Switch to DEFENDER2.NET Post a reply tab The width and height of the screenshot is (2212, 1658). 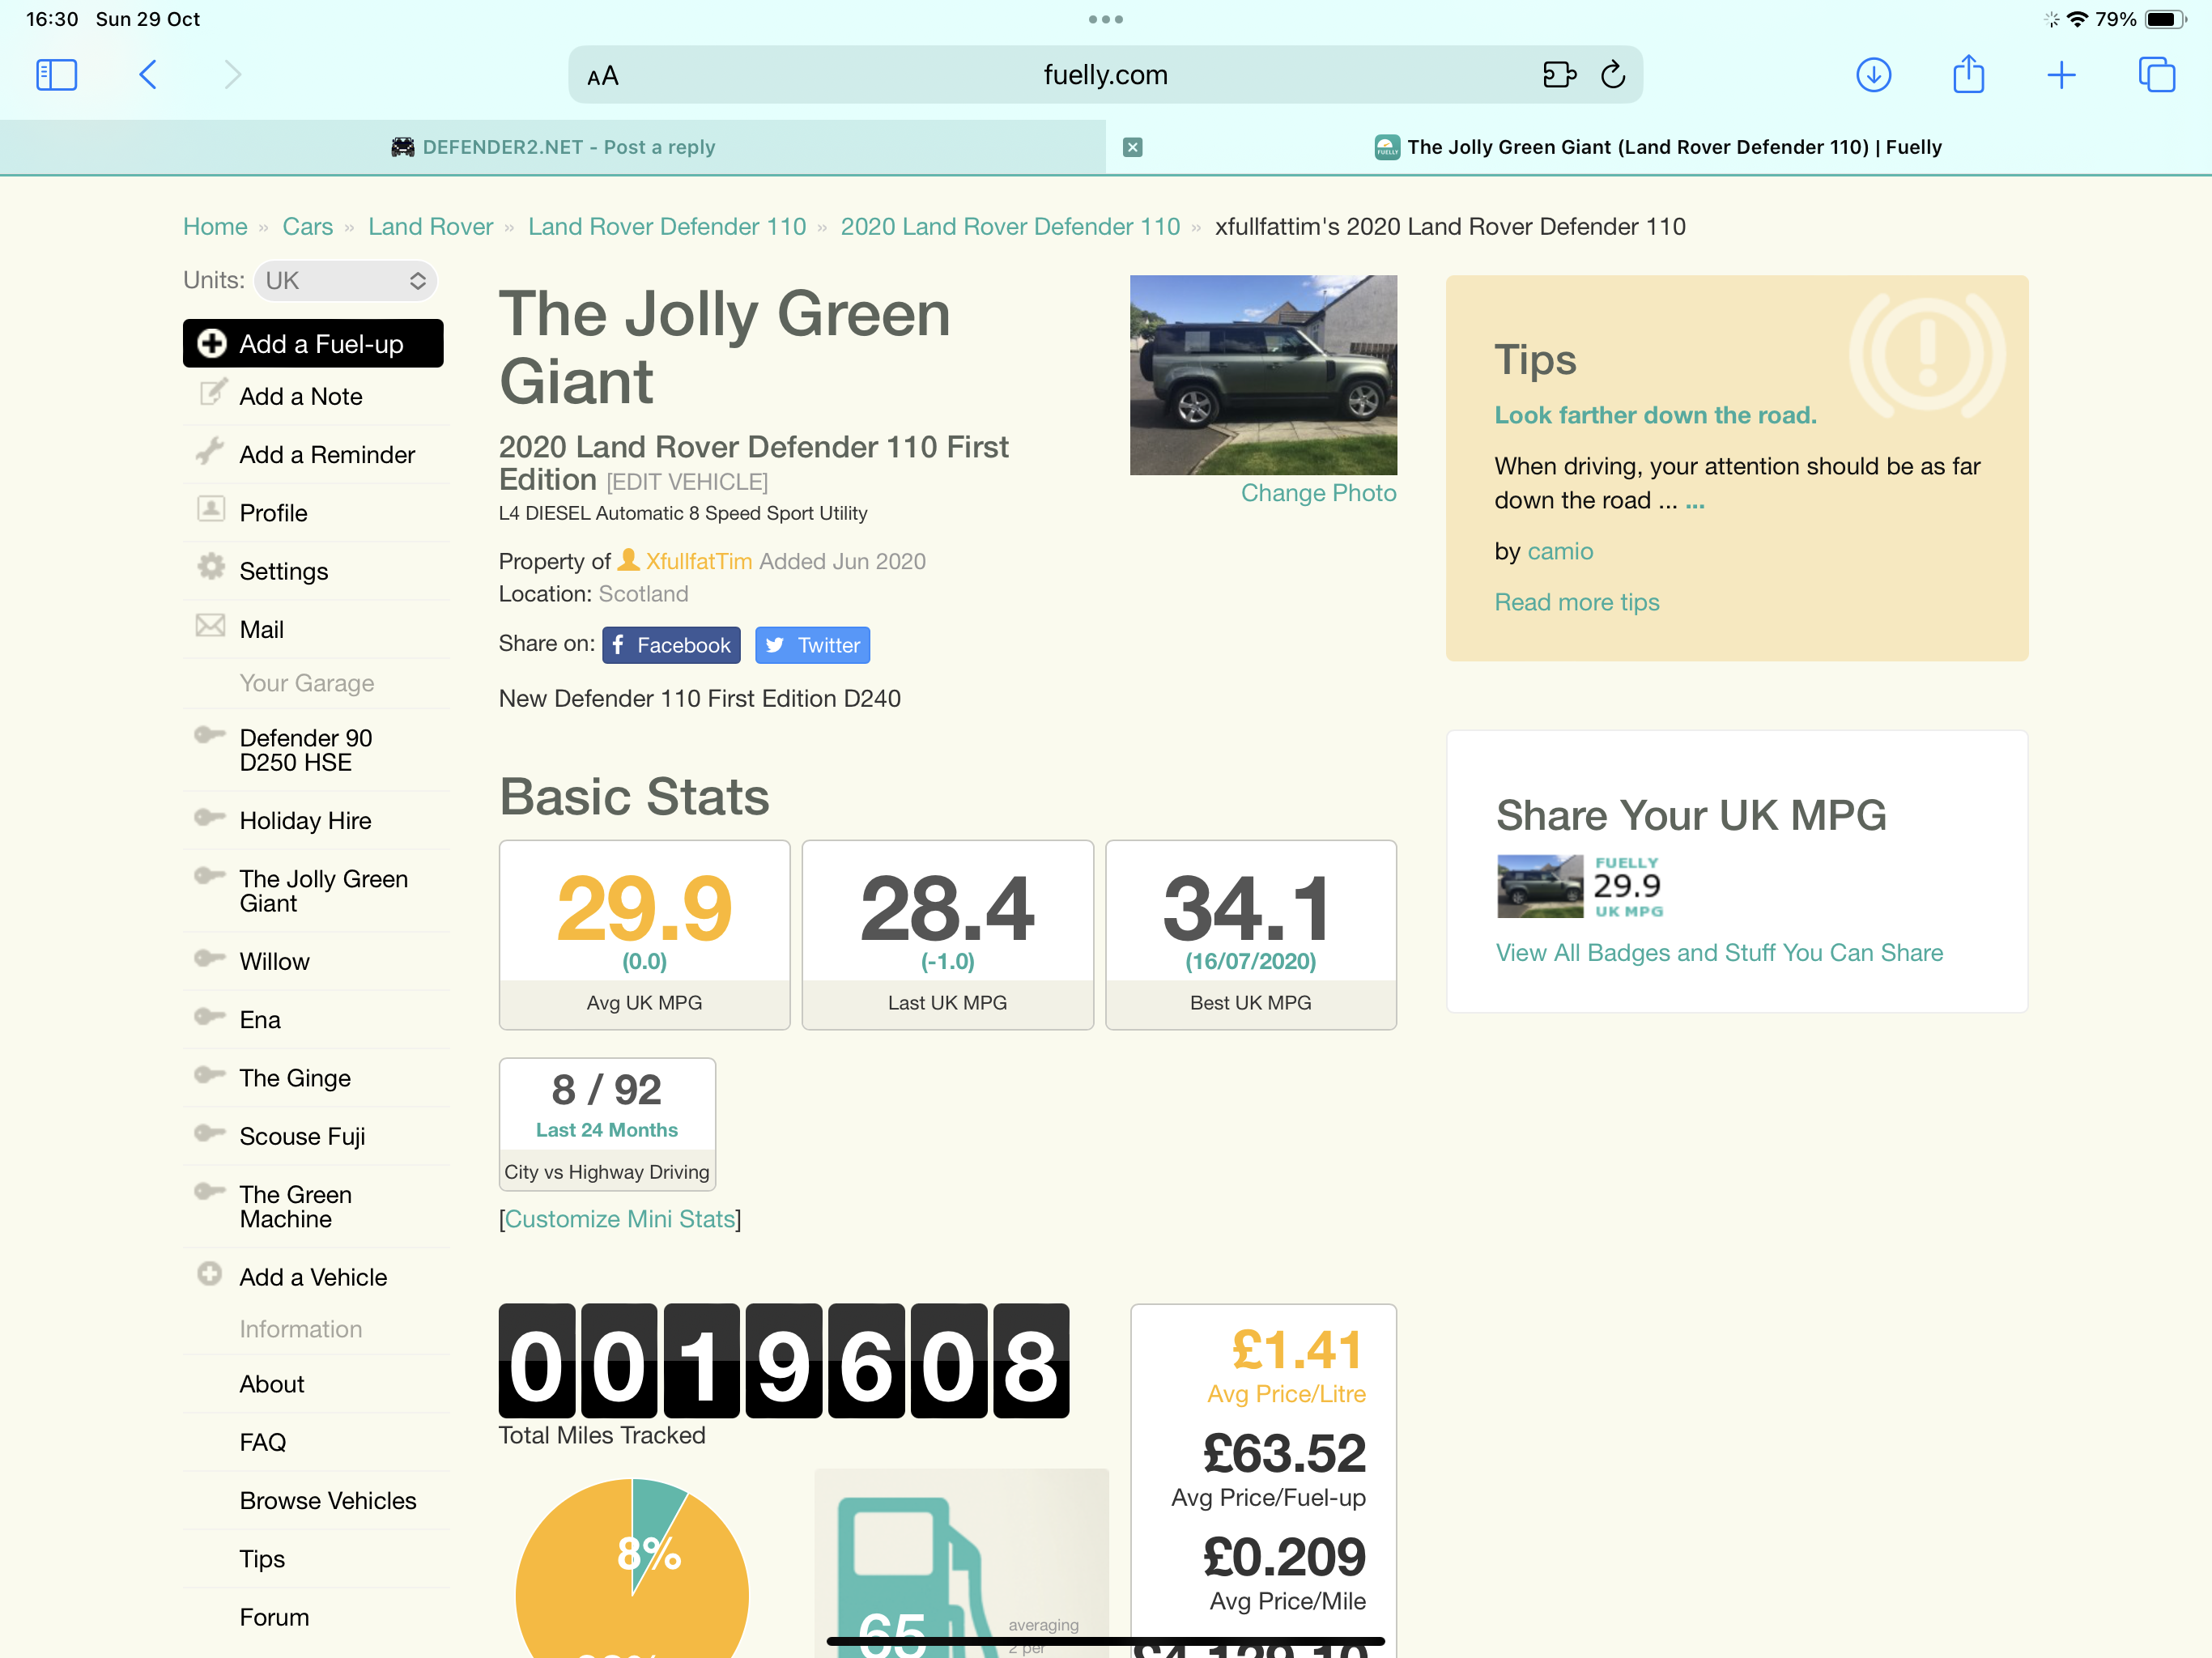click(x=553, y=147)
